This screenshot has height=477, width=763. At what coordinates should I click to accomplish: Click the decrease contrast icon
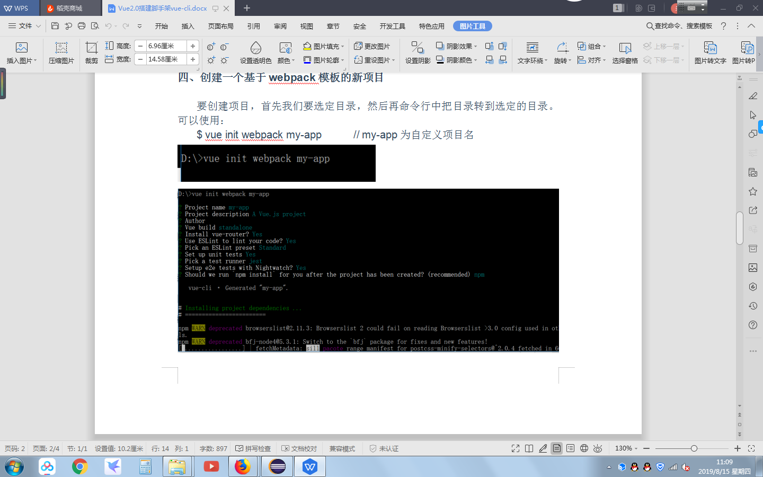(x=225, y=47)
